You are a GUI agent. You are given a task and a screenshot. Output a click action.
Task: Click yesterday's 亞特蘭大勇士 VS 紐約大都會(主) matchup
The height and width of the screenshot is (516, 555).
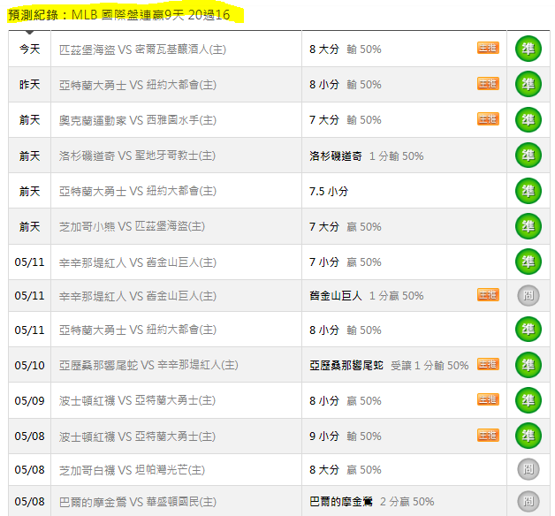[138, 85]
